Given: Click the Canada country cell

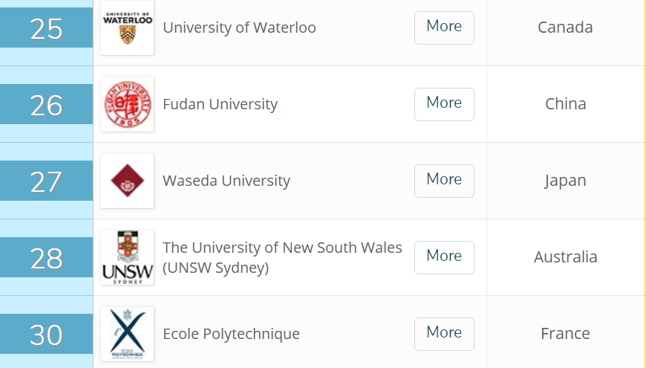Looking at the screenshot, I should pos(565,28).
